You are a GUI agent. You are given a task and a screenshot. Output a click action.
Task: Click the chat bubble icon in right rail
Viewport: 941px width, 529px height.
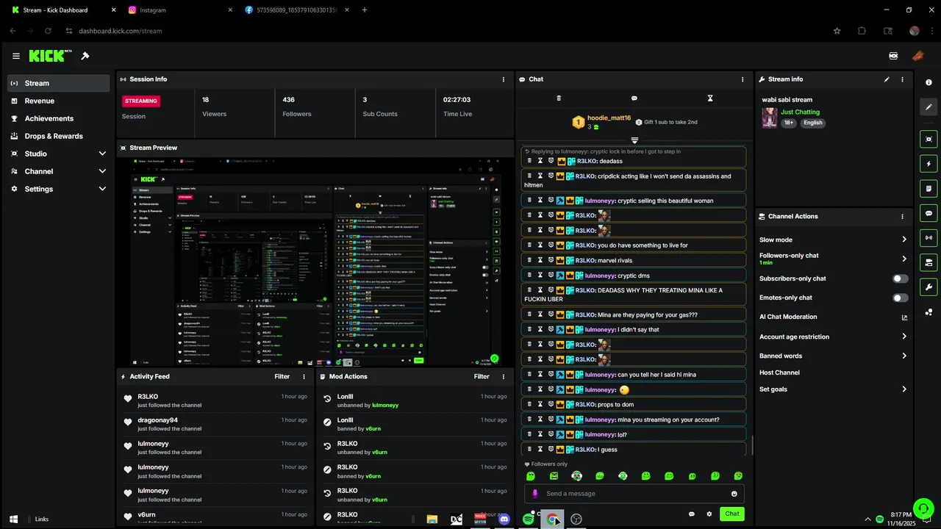click(929, 214)
